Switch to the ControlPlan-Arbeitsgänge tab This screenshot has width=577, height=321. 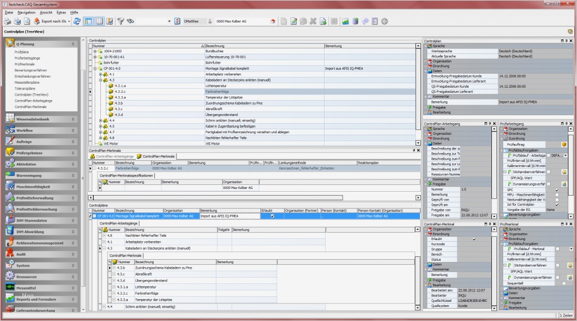click(114, 156)
